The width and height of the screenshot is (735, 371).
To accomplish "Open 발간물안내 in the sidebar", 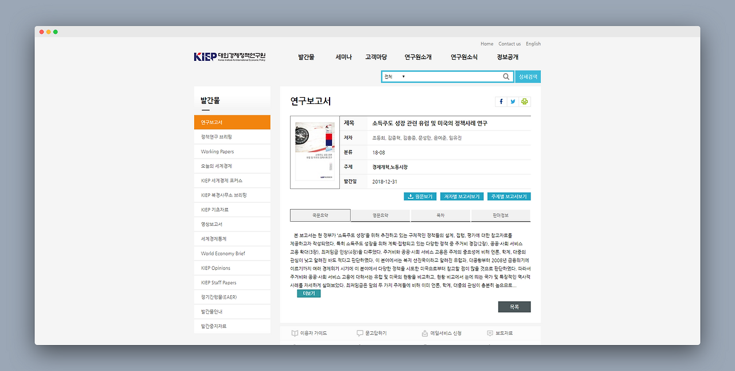I will [x=232, y=312].
